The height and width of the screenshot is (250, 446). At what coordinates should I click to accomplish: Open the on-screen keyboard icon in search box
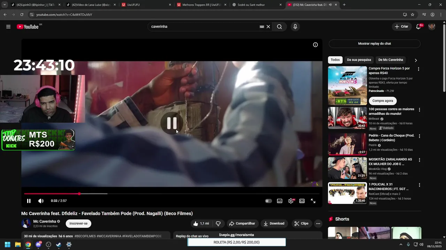pos(262,27)
